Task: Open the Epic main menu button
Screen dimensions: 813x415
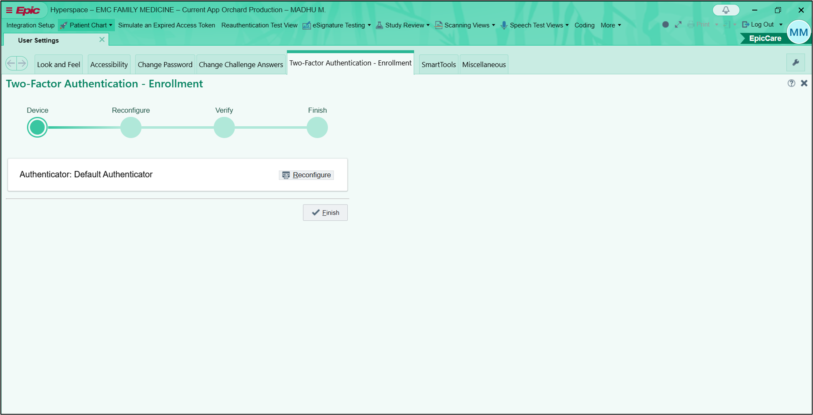Action: [x=24, y=10]
